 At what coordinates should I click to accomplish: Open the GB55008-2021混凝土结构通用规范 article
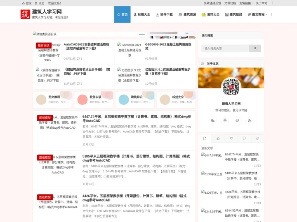(x=168, y=46)
